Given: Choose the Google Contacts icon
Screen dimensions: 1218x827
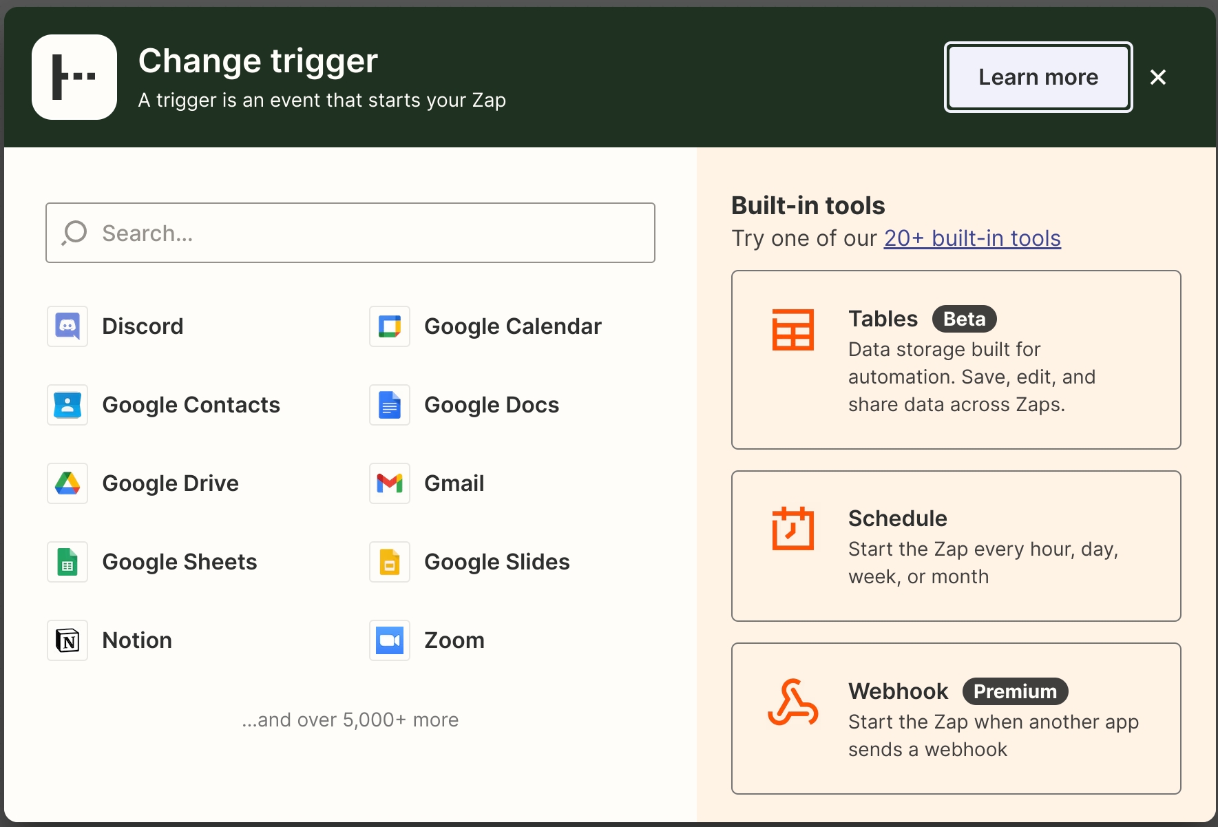Looking at the screenshot, I should (67, 405).
